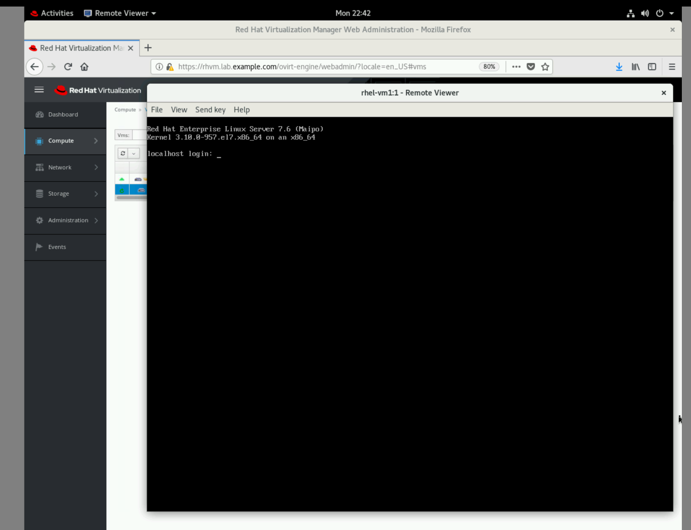Screen dimensions: 691x530
Task: Click the network status icon in top bar
Action: (x=630, y=14)
